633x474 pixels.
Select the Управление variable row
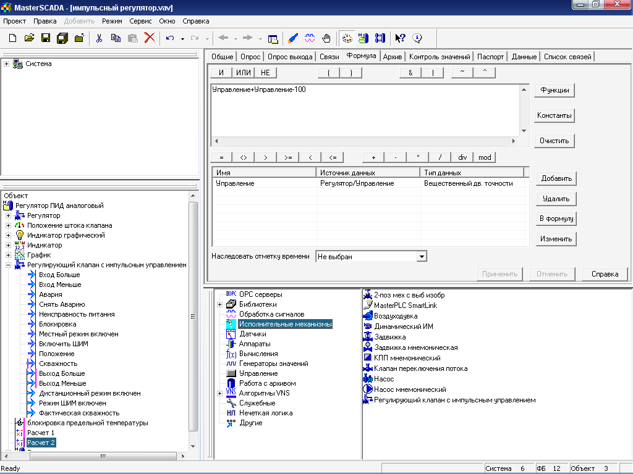point(368,183)
